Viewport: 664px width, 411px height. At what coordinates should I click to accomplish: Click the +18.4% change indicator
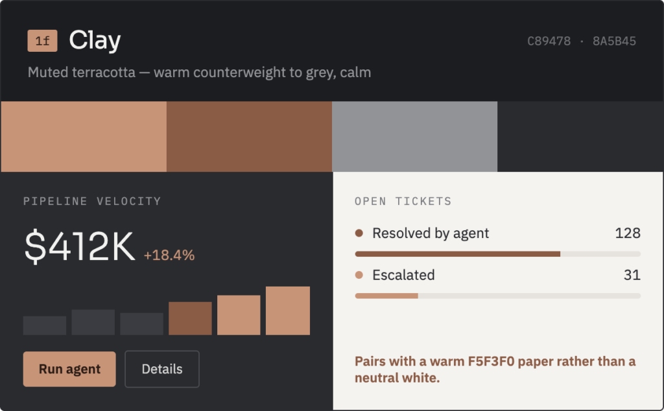pos(169,255)
